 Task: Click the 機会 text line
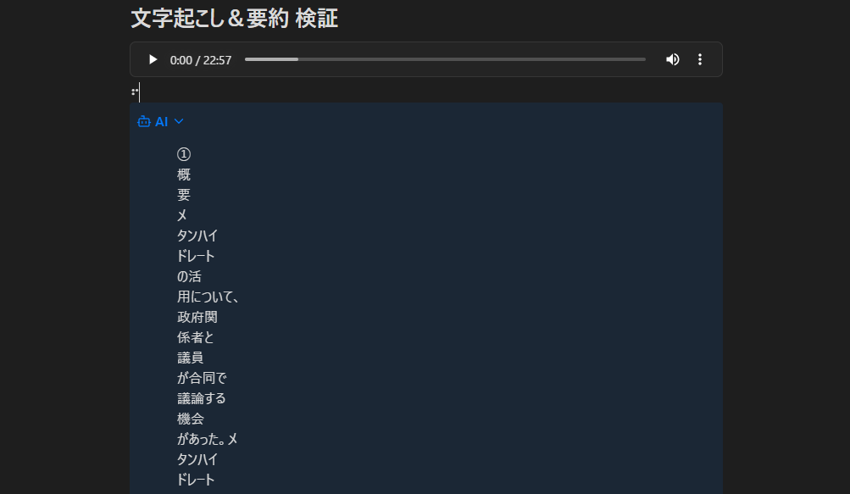[191, 419]
